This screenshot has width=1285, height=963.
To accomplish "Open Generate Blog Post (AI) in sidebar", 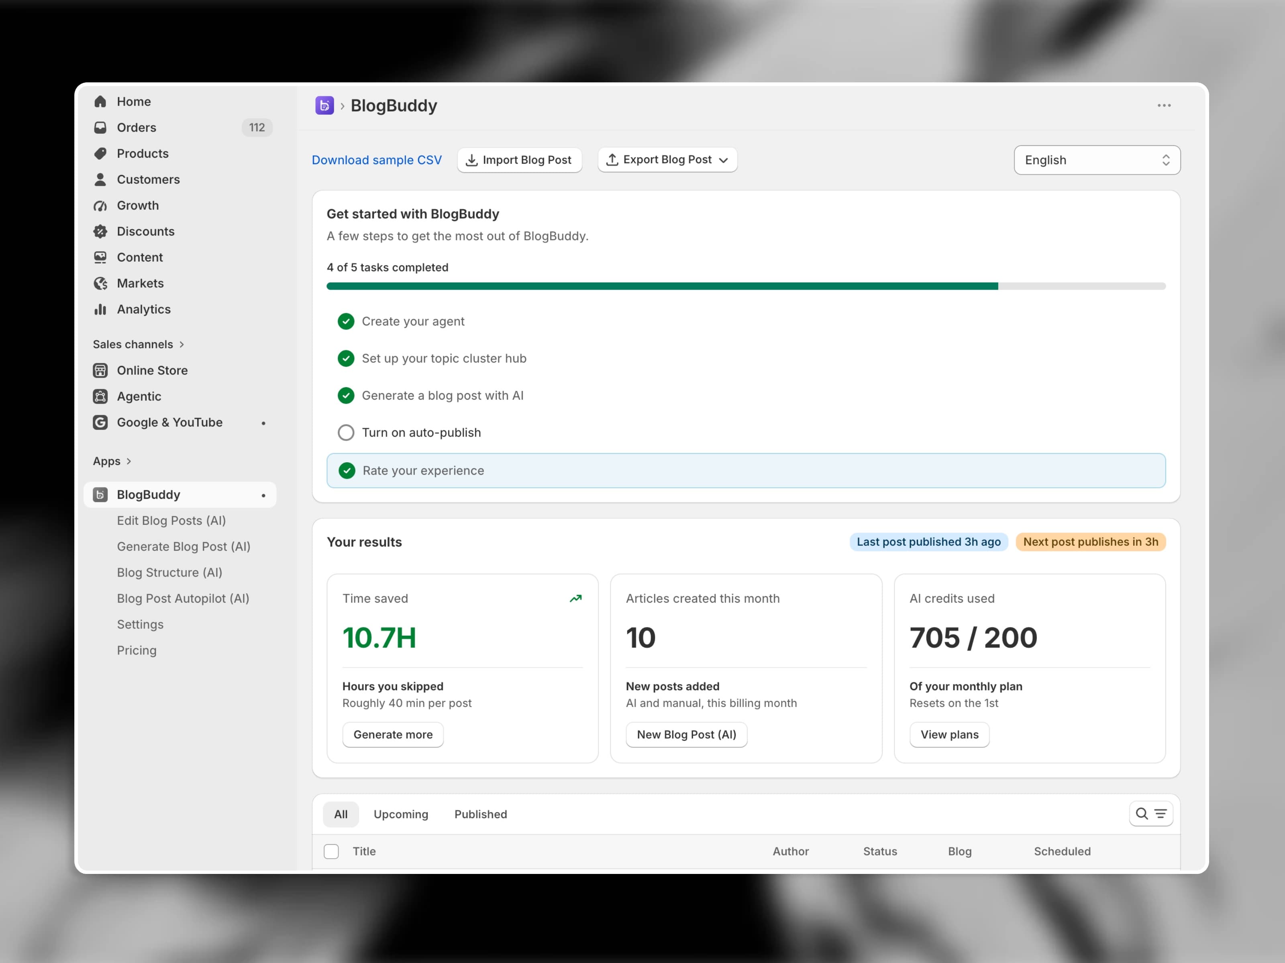I will [x=184, y=547].
